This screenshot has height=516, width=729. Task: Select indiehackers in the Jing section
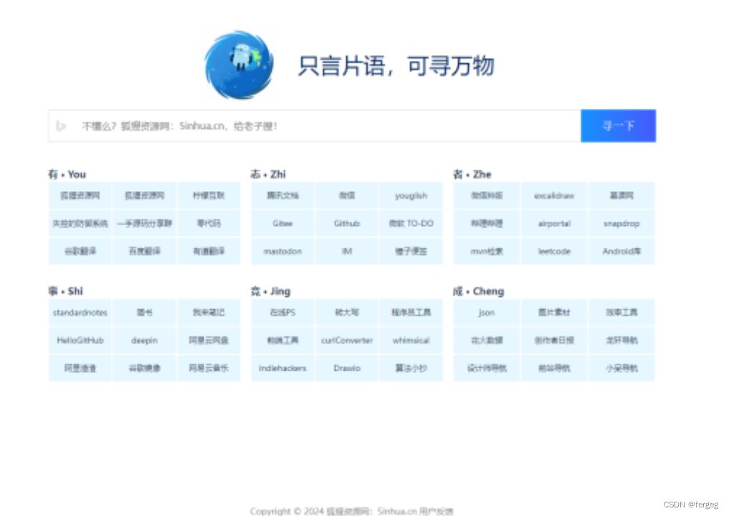pos(282,368)
